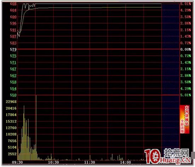Image resolution: width=195 pixels, height=167 pixels.
Task: Click the 10208 volume axis label
Action: pos(11,134)
